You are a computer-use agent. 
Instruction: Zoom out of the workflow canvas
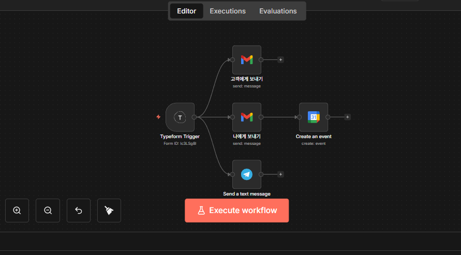(x=48, y=211)
